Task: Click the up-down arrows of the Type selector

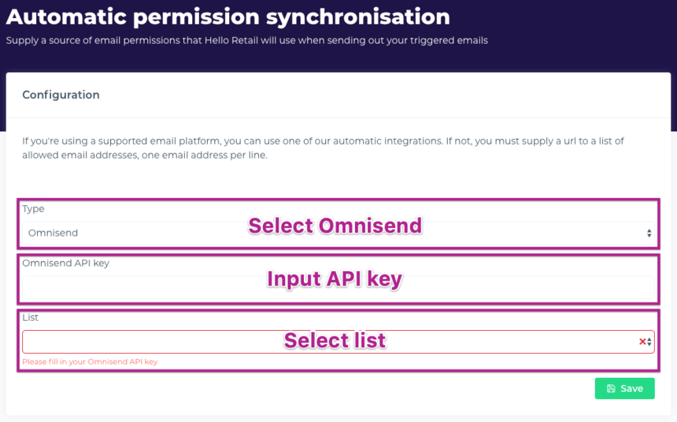Action: pos(649,233)
